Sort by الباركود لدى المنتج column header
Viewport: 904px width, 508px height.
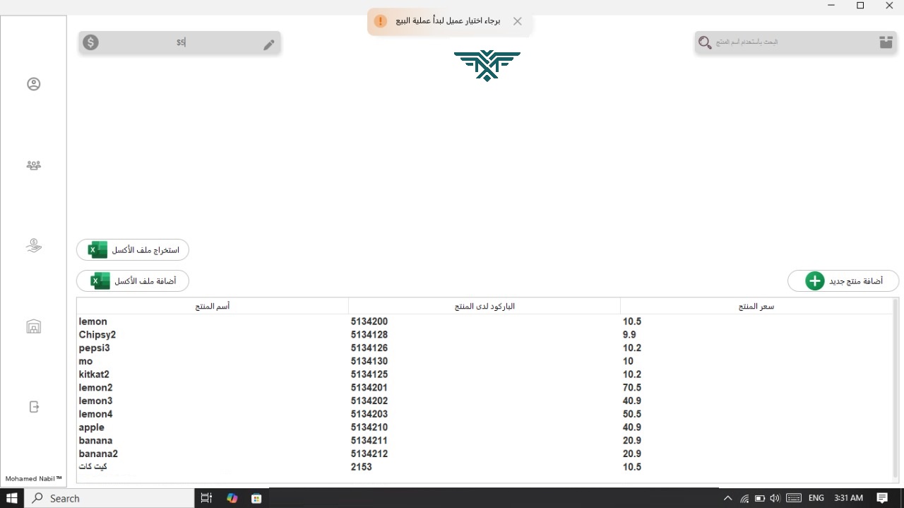(x=484, y=306)
